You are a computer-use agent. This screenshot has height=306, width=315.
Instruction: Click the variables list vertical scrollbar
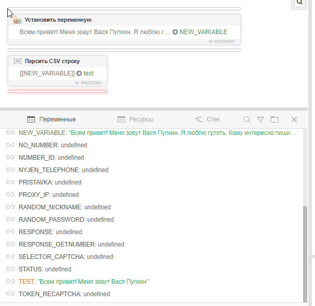point(305,248)
